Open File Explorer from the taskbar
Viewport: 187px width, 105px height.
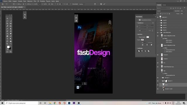(50, 103)
